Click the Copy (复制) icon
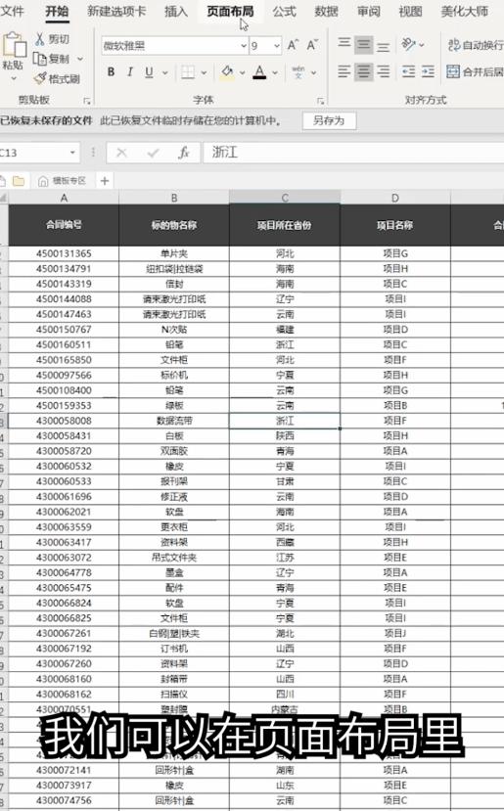Viewport: 504px width, 811px height. (x=40, y=59)
